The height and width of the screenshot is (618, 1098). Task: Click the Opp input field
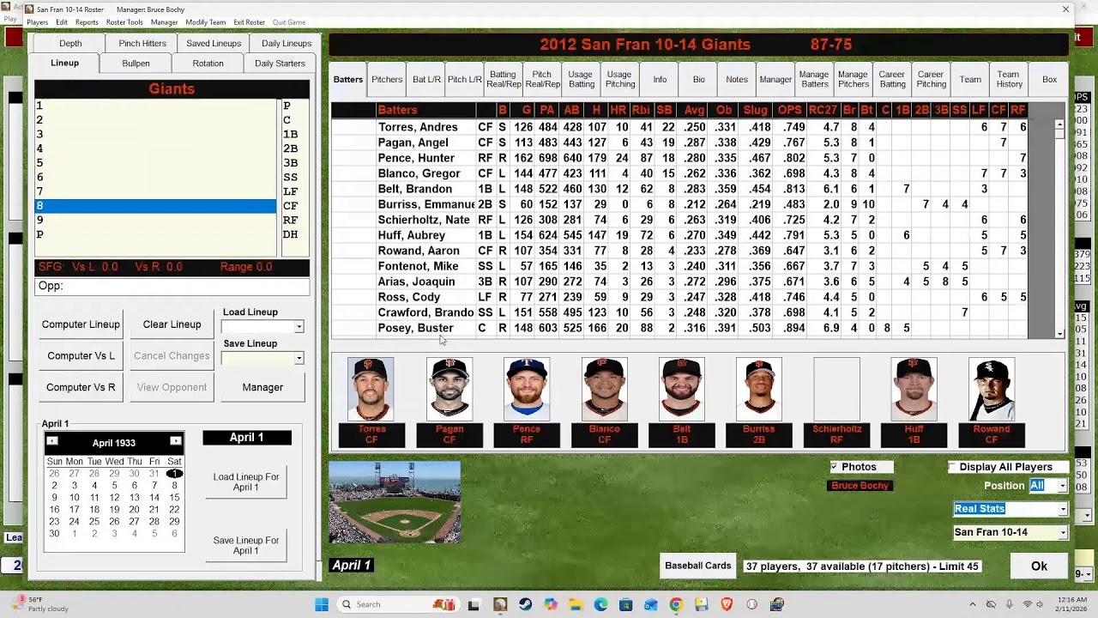point(172,286)
